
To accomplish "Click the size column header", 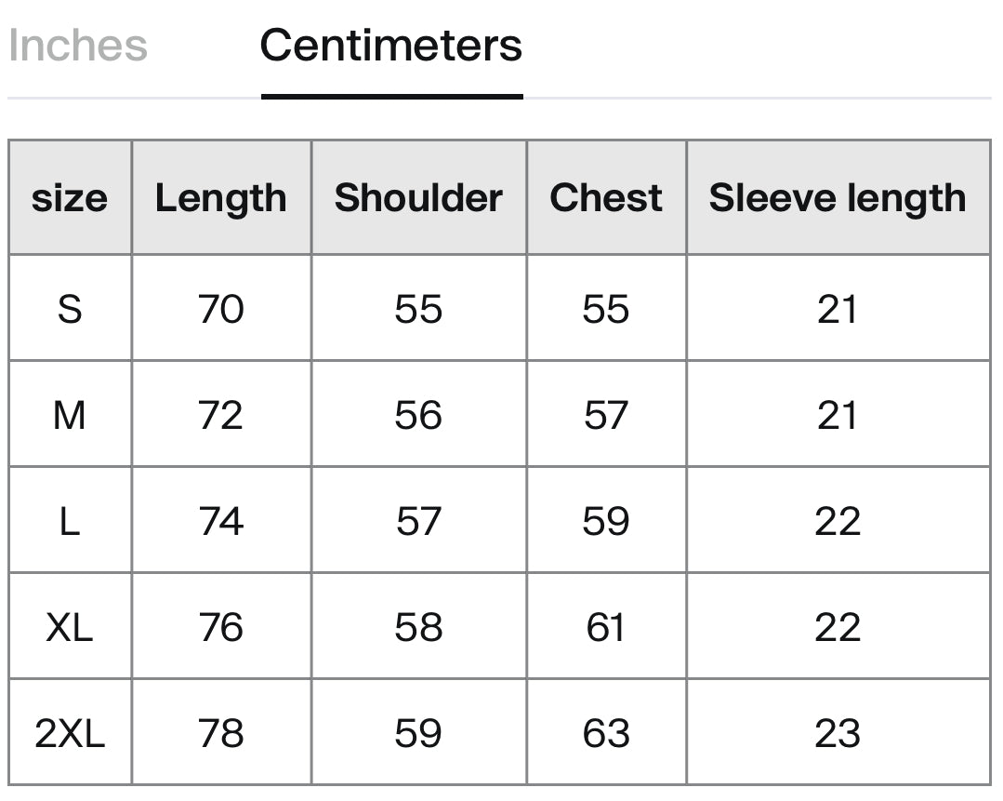I will pyautogui.click(x=70, y=198).
